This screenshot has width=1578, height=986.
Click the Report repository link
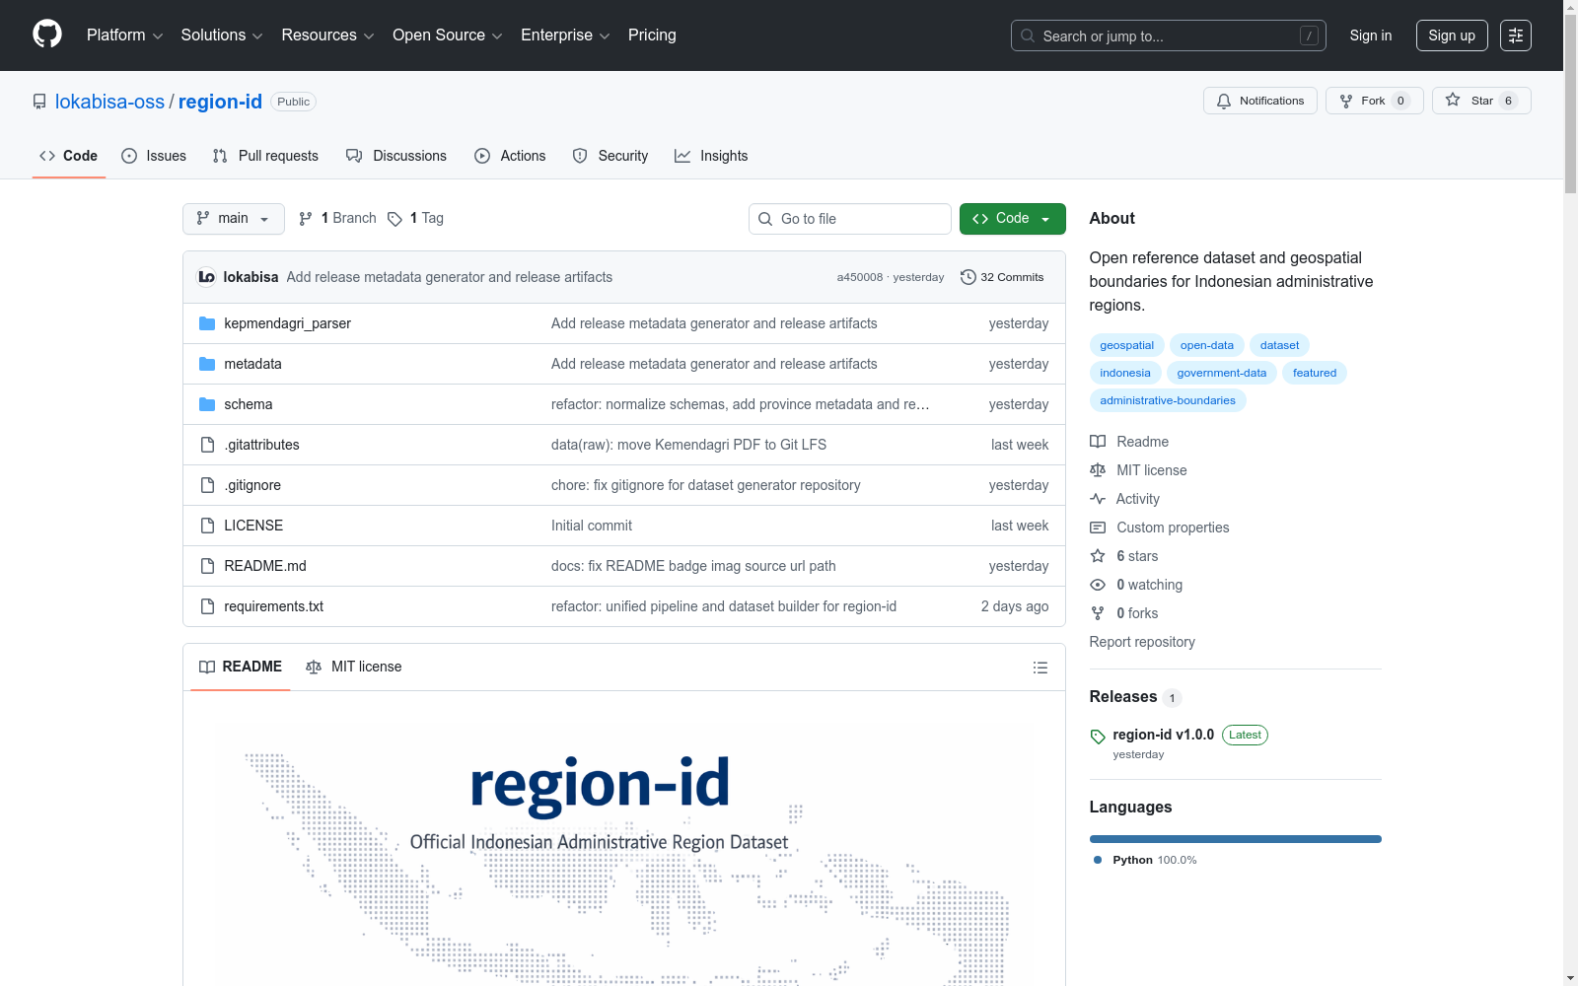[1142, 642]
